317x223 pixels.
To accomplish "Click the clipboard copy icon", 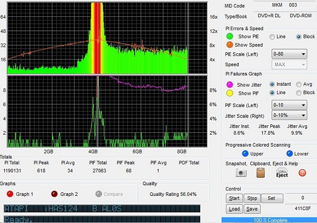I will tap(260, 173).
